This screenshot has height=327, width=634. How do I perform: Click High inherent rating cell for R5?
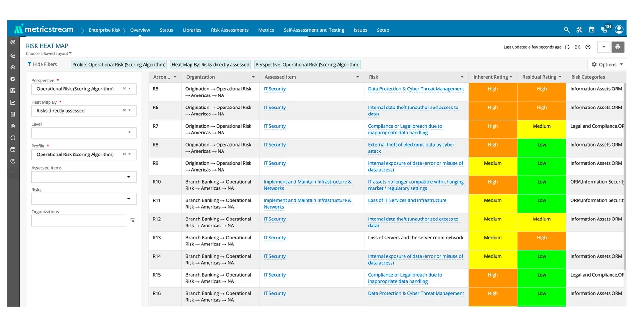pyautogui.click(x=493, y=92)
